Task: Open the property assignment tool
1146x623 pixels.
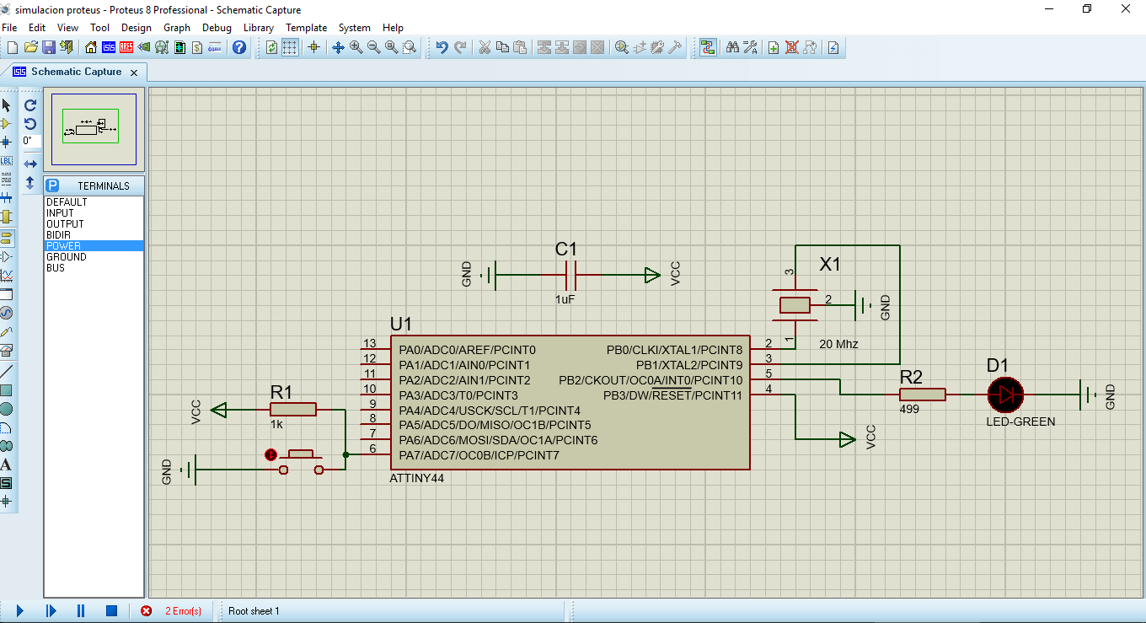Action: [750, 47]
